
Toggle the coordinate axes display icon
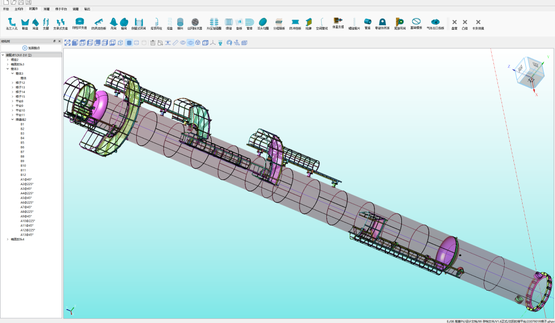point(213,43)
